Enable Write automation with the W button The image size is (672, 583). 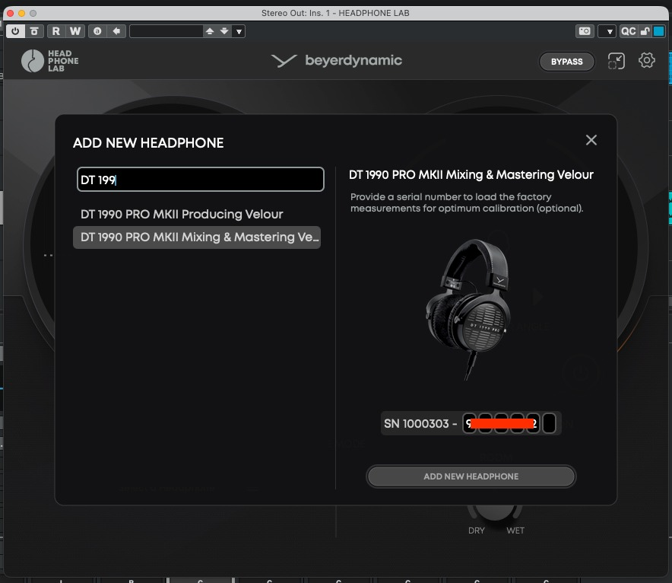pos(74,31)
